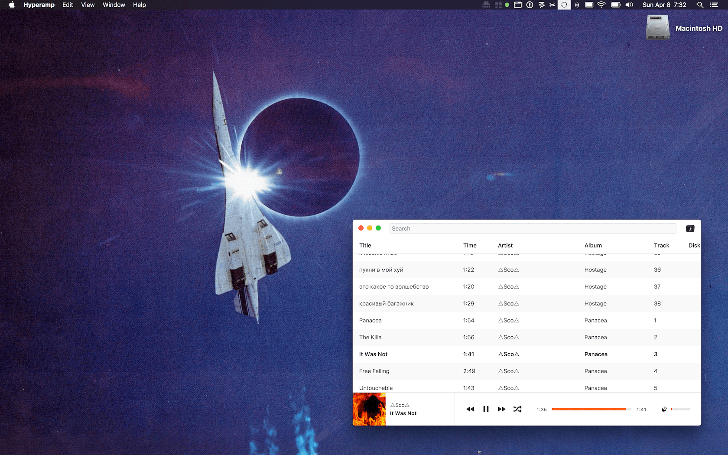This screenshot has width=728, height=455.
Task: Skip to the previous track
Action: [470, 409]
